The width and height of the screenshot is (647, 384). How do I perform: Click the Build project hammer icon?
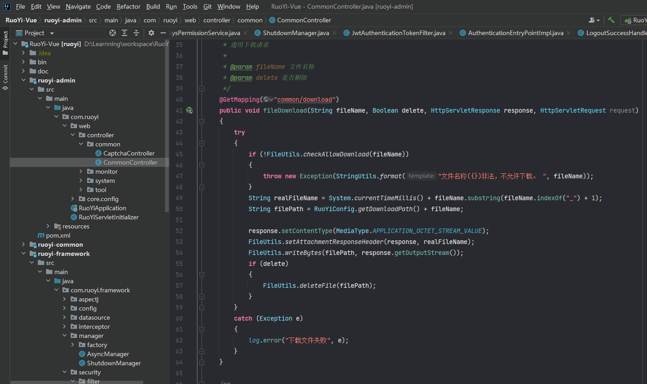pyautogui.click(x=611, y=20)
